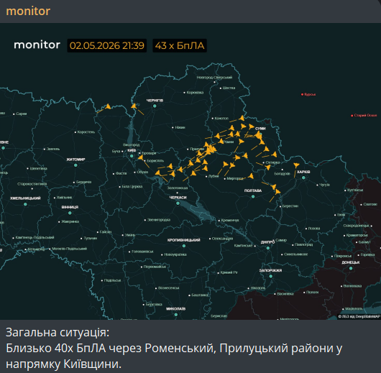The image size is (381, 373).
Task: Click the drone marker right of Миргород
Action: pyautogui.click(x=251, y=176)
